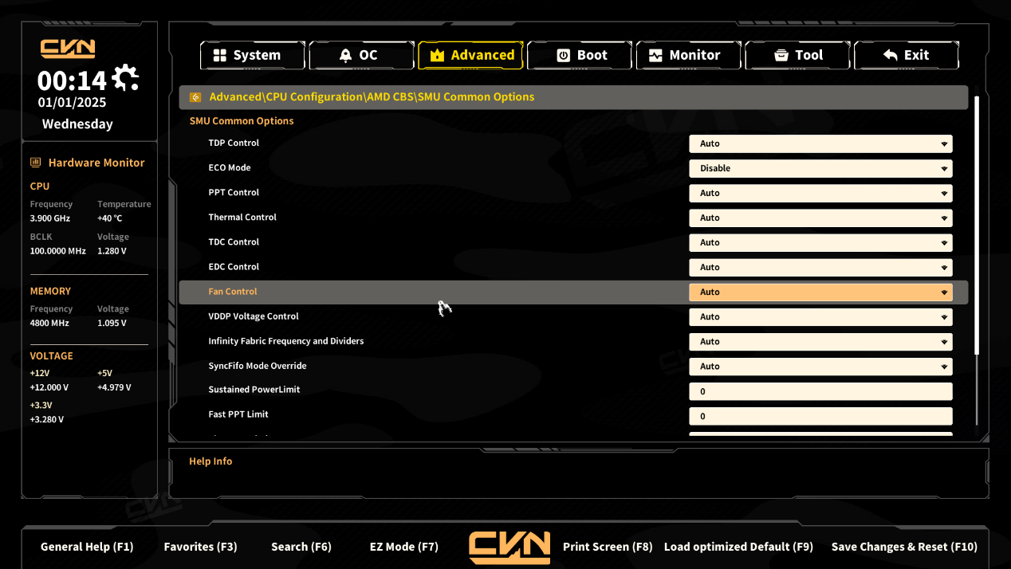Click the +12V reading of +12.000 V
The image size is (1011, 569).
(49, 388)
